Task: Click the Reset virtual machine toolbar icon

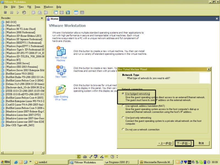Action: pos(24,12)
